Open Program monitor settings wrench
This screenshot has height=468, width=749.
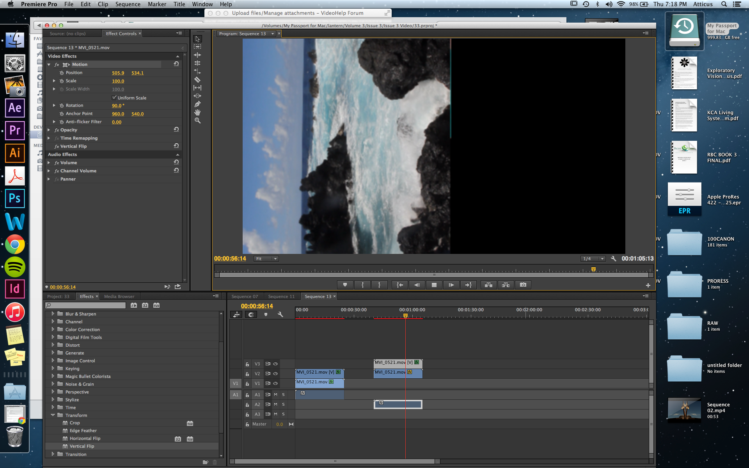(613, 259)
